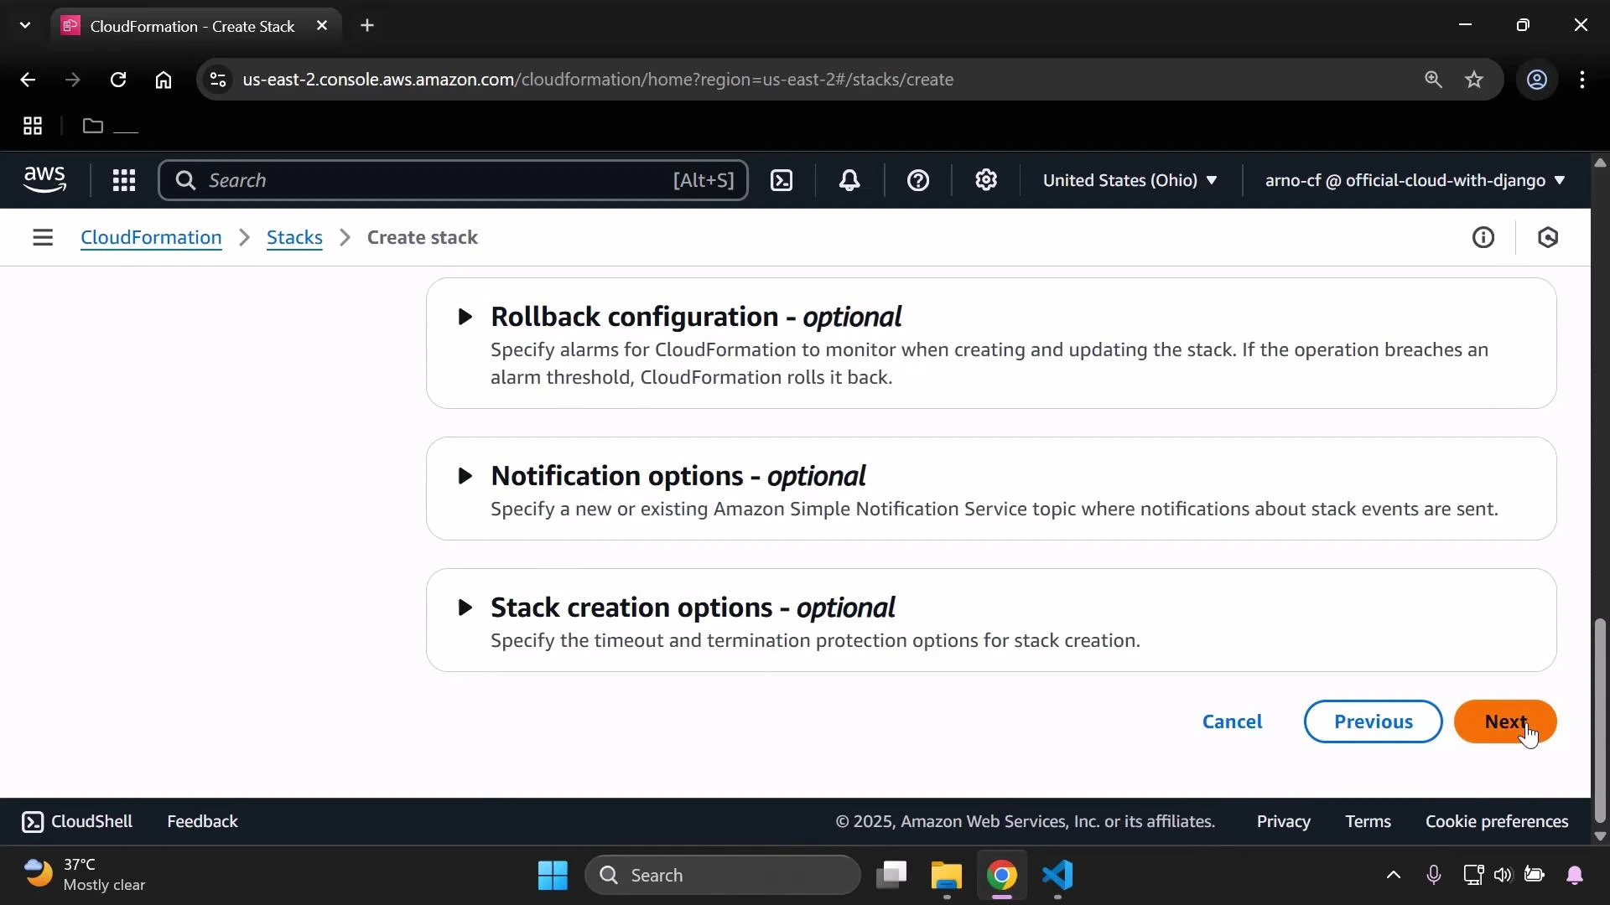Launch CloudShell from the top navigation icon
This screenshot has width=1610, height=905.
click(x=782, y=180)
